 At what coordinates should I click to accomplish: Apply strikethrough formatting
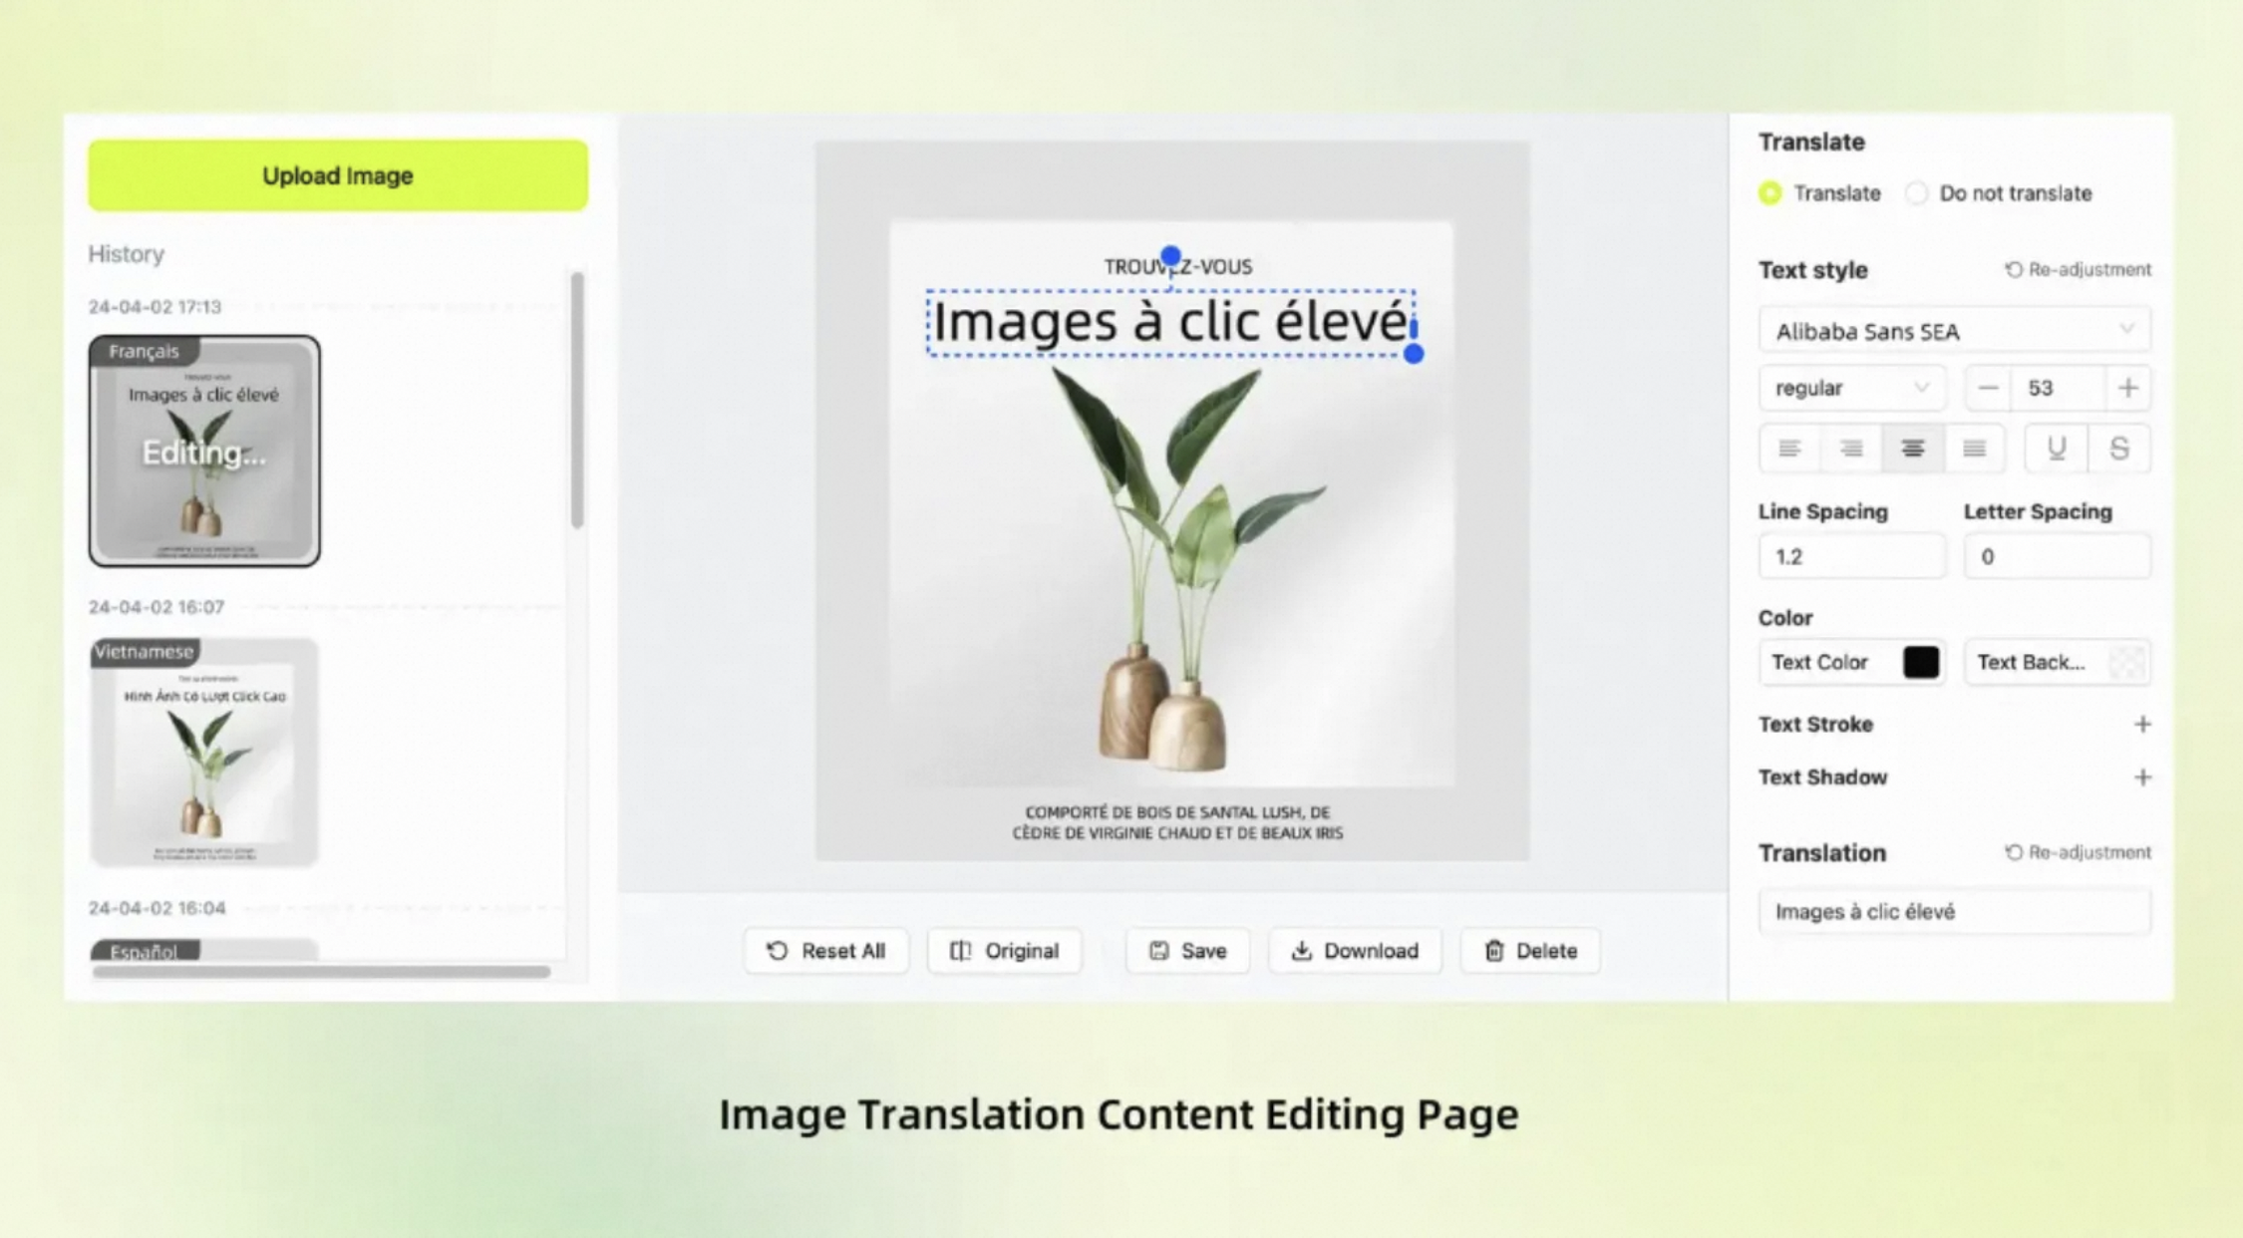[2118, 449]
